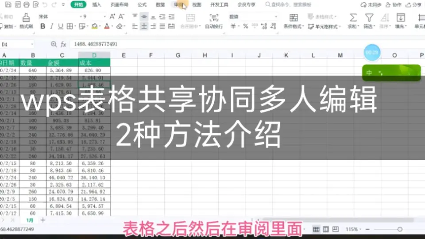425x239 pixels.
Task: Expand the number format dropdown
Action: coord(276,17)
